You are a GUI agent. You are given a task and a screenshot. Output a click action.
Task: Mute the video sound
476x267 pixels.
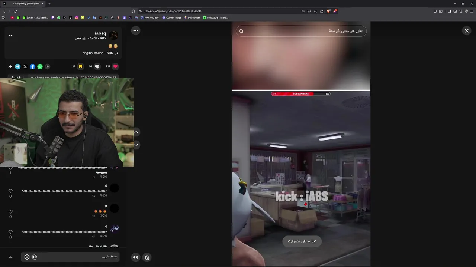pos(135,257)
